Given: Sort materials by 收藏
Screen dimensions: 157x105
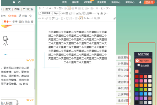Looking at the screenshot, I should tap(12, 16).
